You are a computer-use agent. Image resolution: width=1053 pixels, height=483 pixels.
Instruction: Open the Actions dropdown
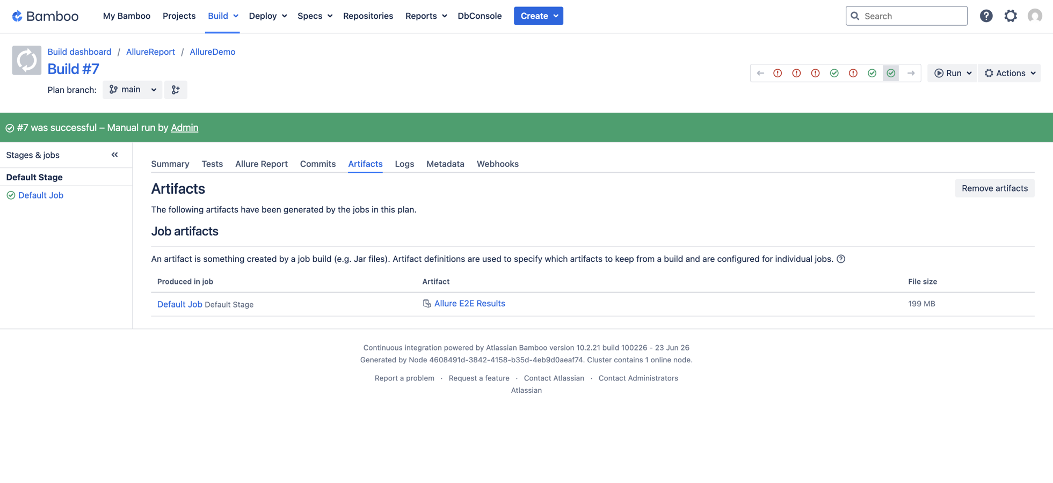pyautogui.click(x=1010, y=73)
